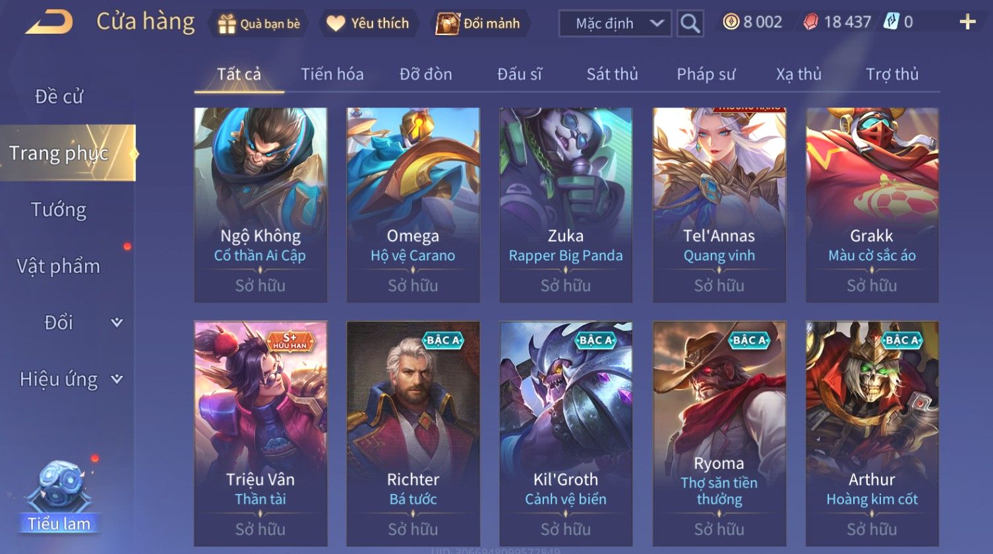Open the Tel'Annas Quang vinh skin card

[719, 205]
